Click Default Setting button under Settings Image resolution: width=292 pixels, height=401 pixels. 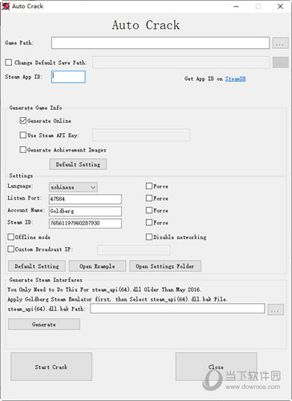[x=37, y=266]
